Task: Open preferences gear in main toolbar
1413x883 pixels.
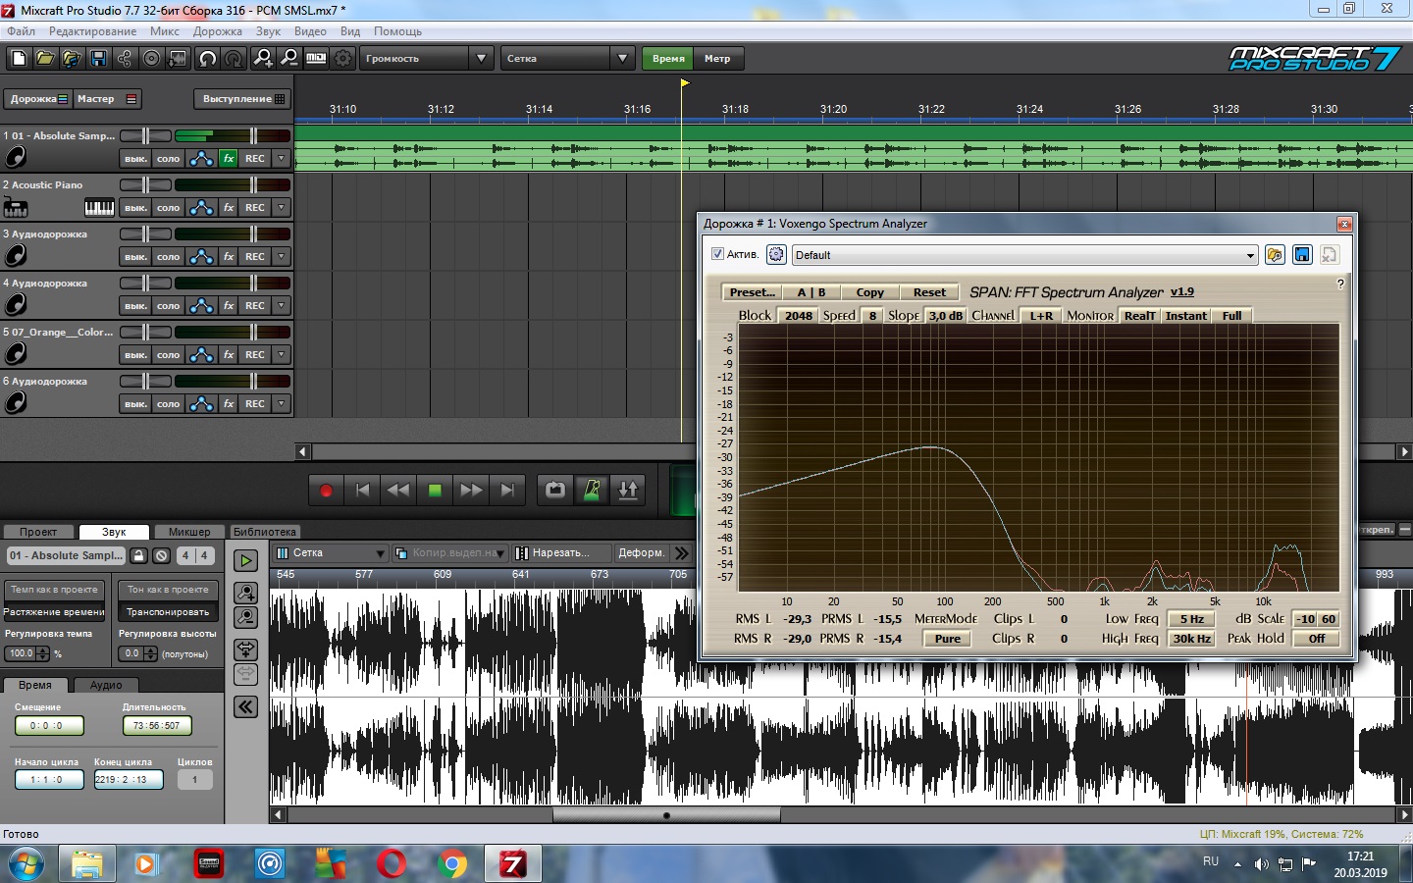Action: tap(342, 59)
